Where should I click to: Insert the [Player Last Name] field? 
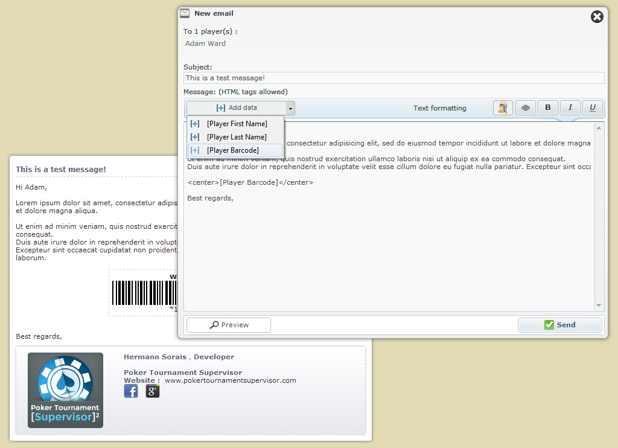click(x=236, y=137)
